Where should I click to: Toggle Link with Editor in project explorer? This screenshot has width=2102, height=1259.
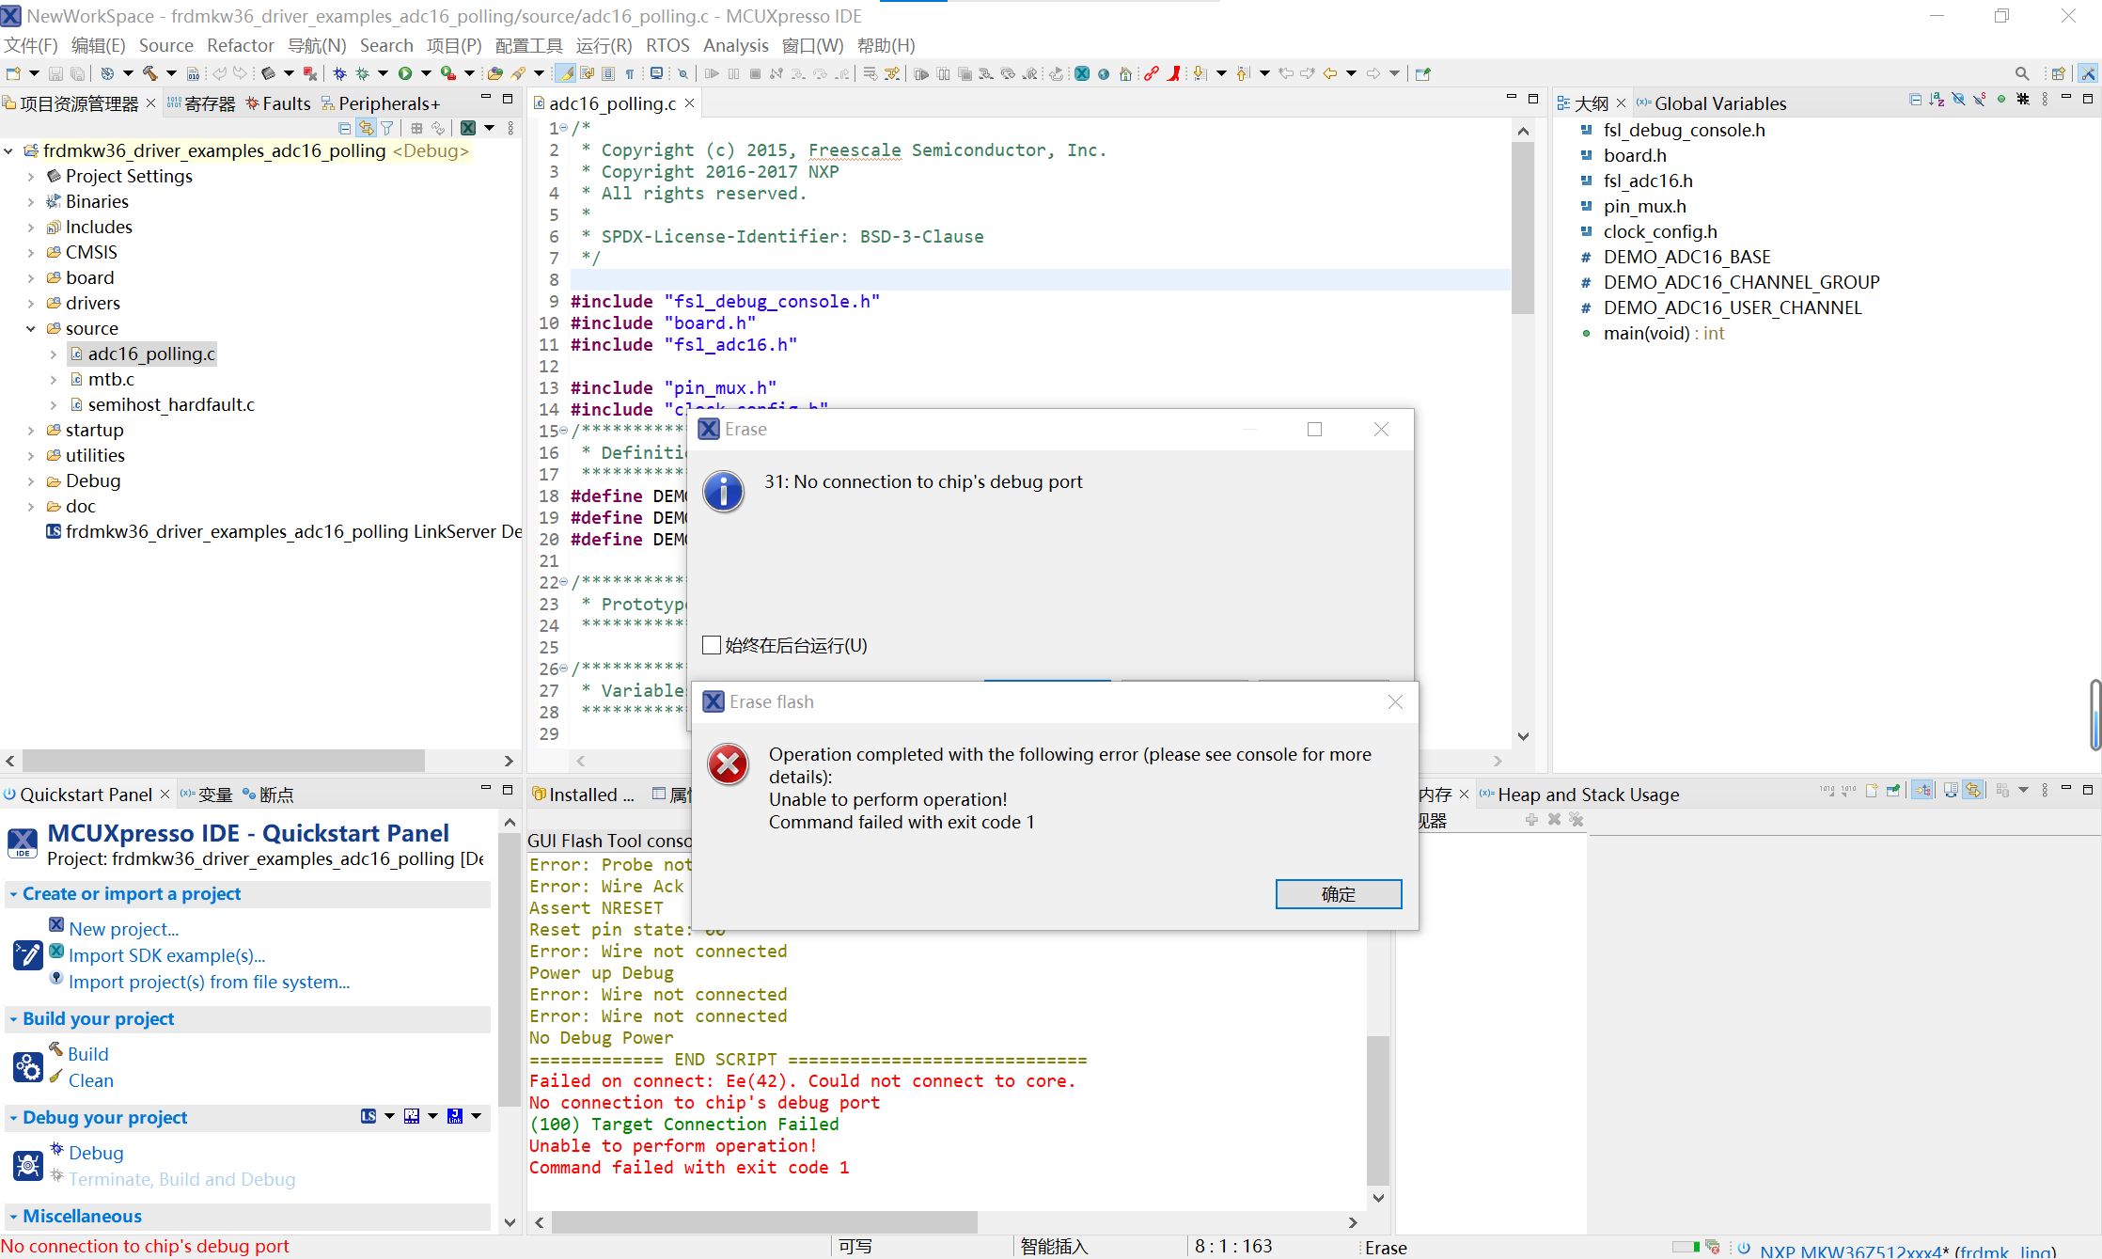(x=366, y=128)
